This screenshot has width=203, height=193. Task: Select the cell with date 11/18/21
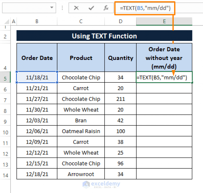(37, 77)
